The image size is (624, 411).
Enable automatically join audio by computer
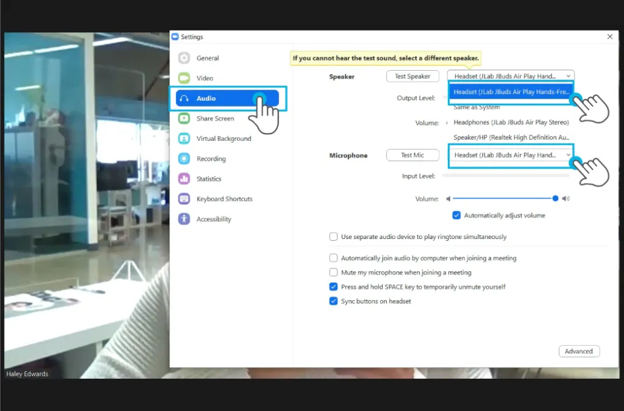click(333, 258)
